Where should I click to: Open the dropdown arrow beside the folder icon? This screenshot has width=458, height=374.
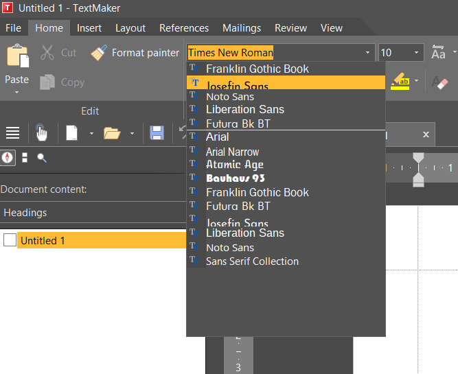click(x=131, y=133)
